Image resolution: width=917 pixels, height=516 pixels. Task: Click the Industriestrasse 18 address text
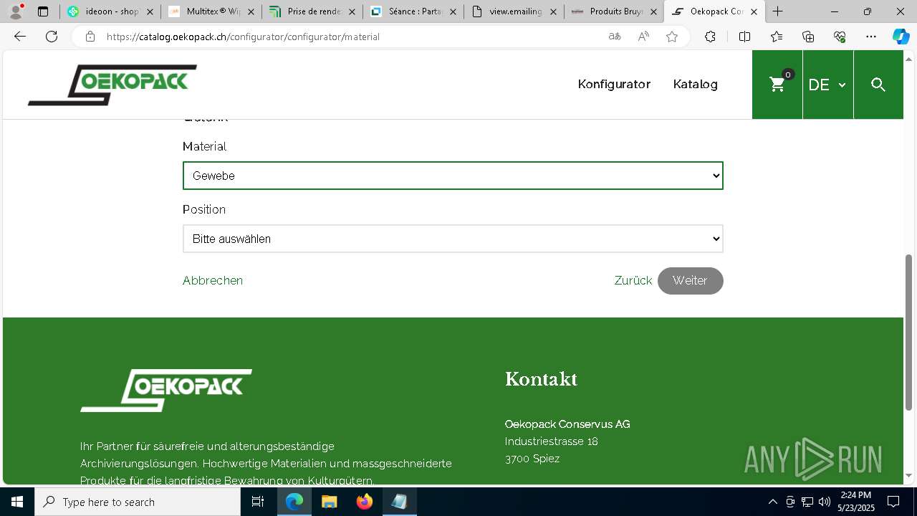551,441
